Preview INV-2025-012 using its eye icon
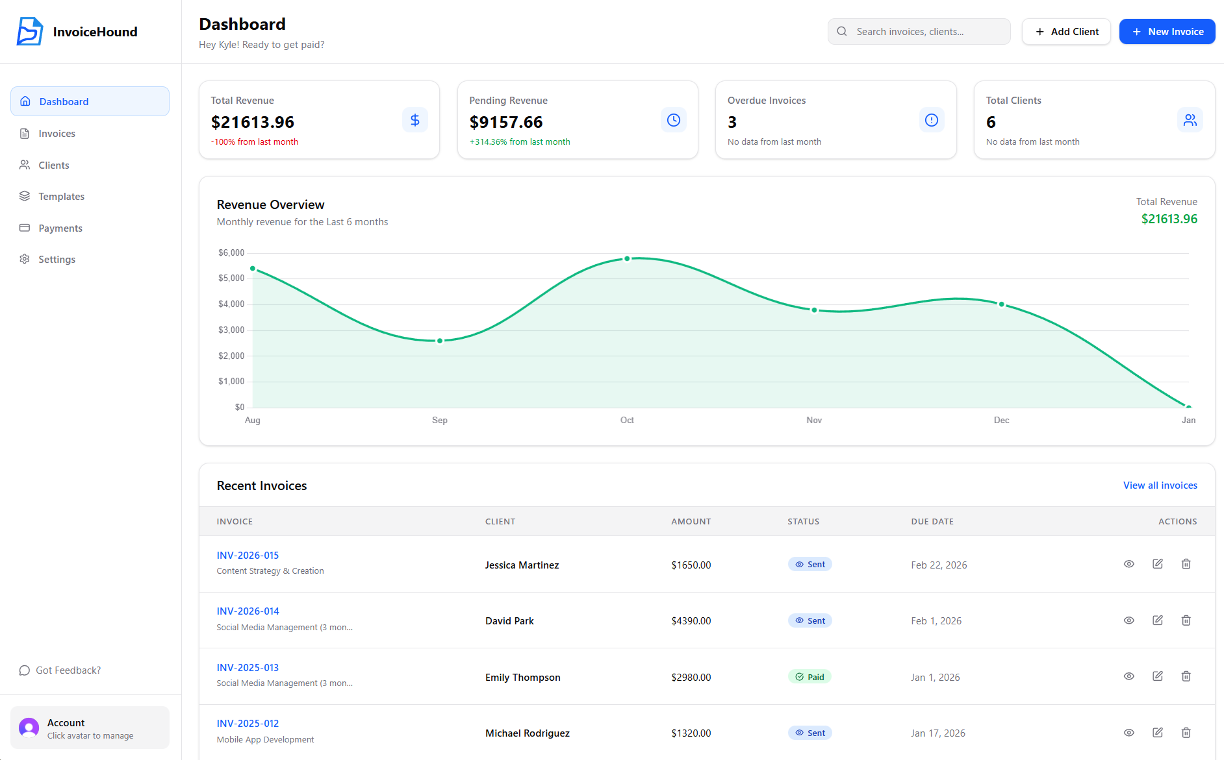 point(1129,733)
